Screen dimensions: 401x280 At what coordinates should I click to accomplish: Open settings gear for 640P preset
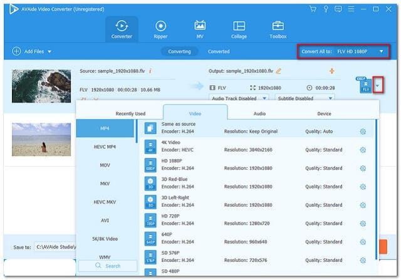[x=363, y=242]
